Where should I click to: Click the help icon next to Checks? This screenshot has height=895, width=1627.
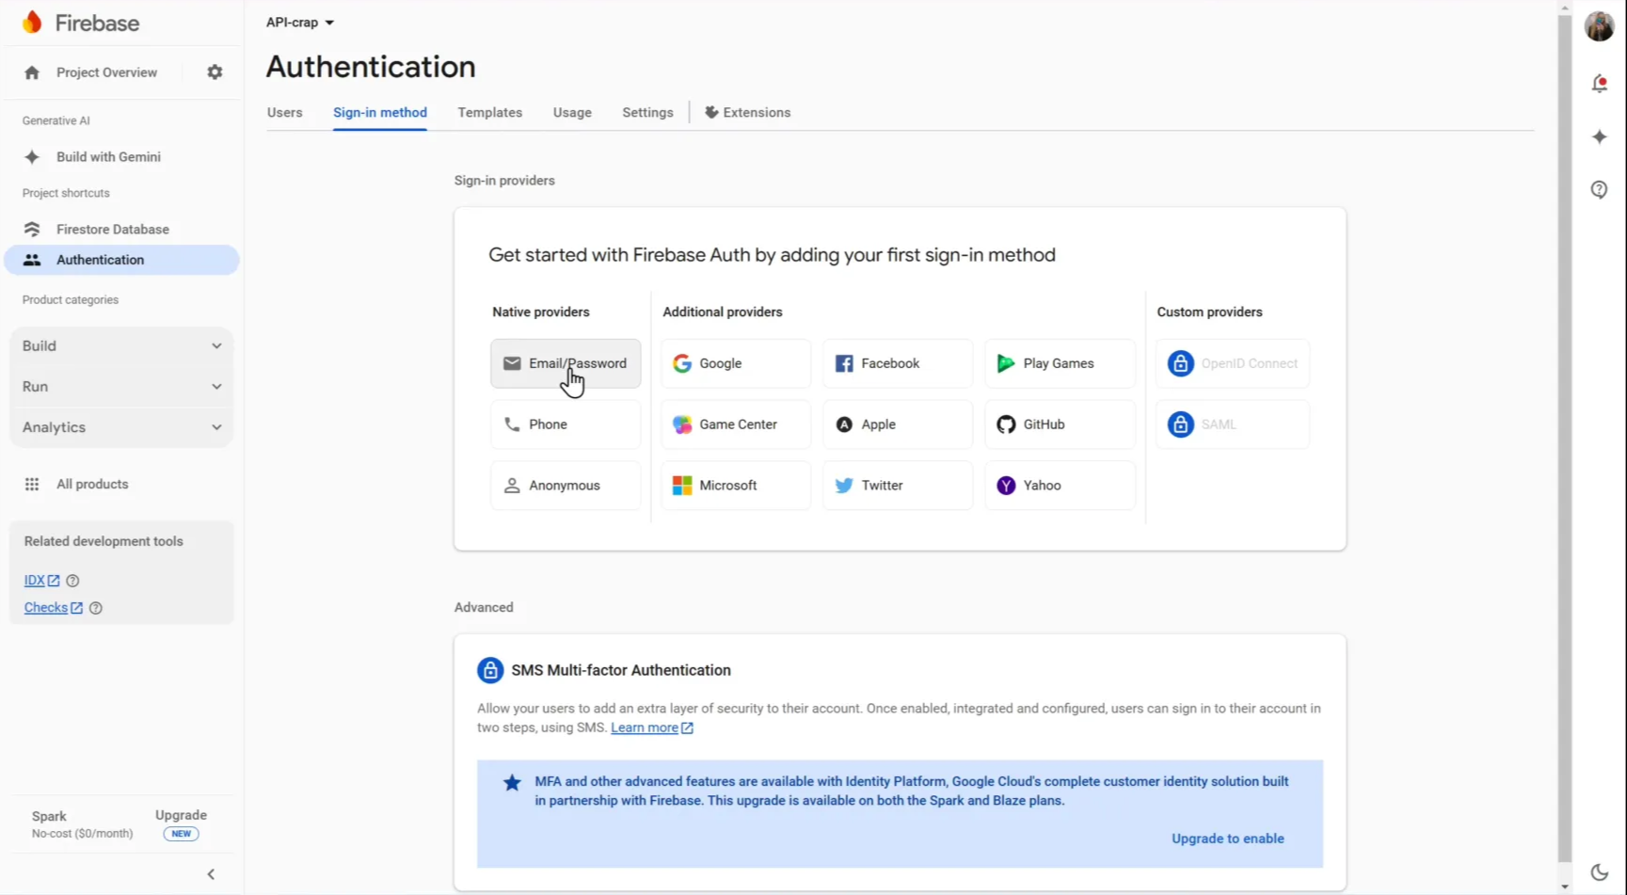[95, 608]
